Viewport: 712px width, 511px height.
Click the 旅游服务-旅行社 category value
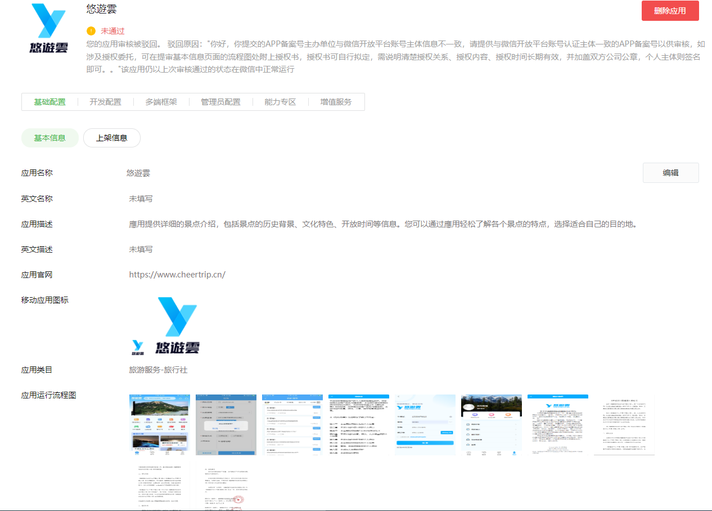[x=158, y=370]
